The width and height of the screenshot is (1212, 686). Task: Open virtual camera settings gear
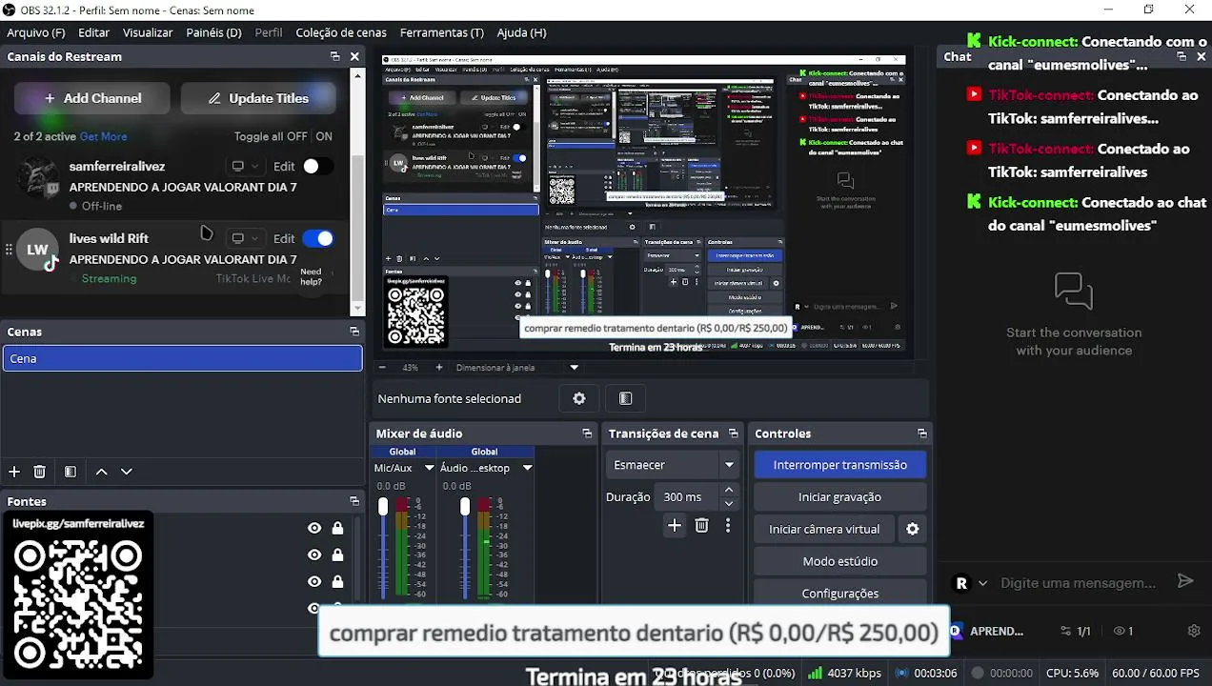913,529
